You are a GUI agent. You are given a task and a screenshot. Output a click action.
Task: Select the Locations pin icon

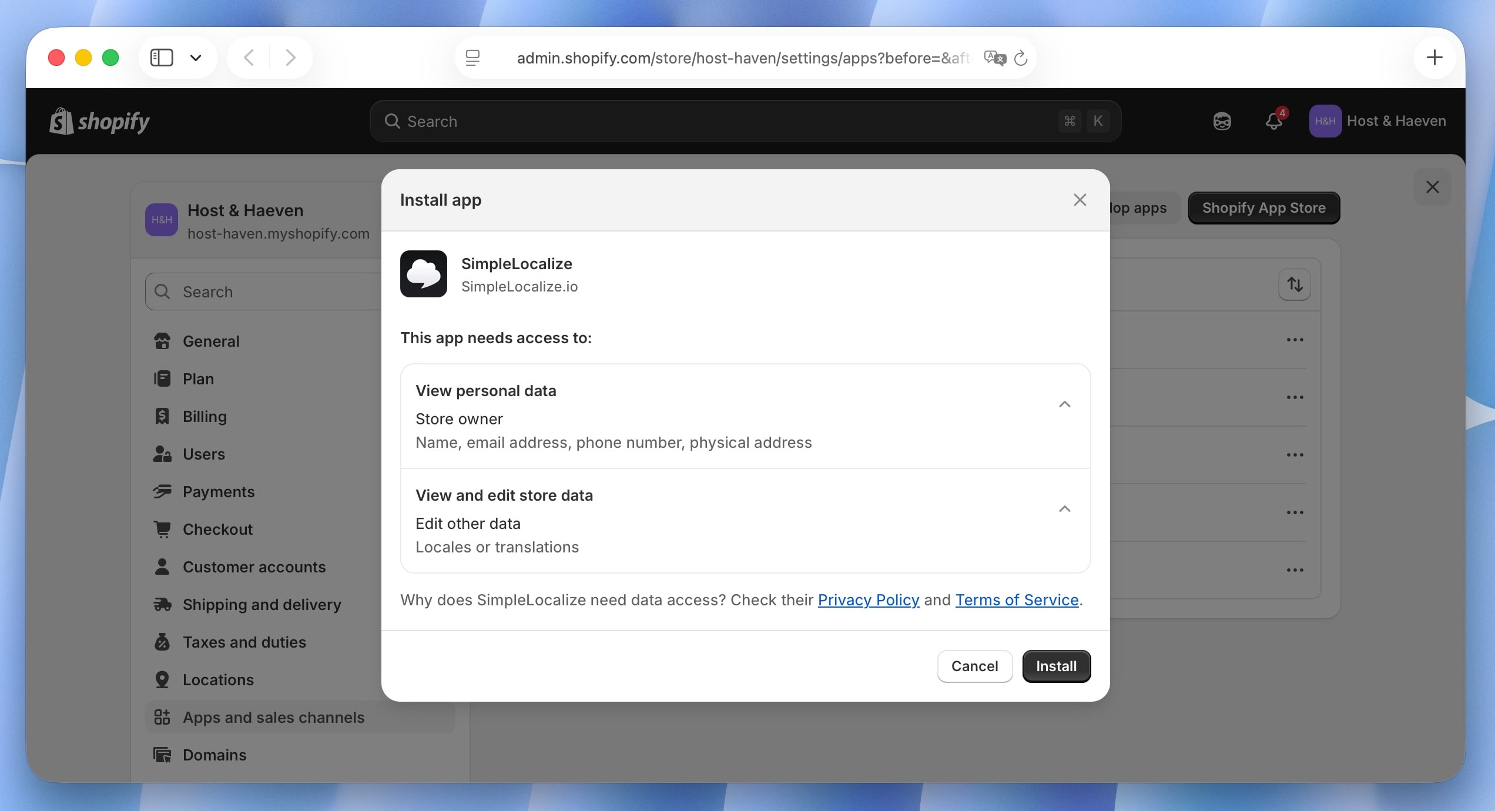(x=163, y=679)
